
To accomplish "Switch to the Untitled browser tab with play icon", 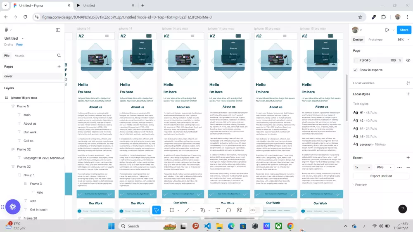I will point(105,5).
